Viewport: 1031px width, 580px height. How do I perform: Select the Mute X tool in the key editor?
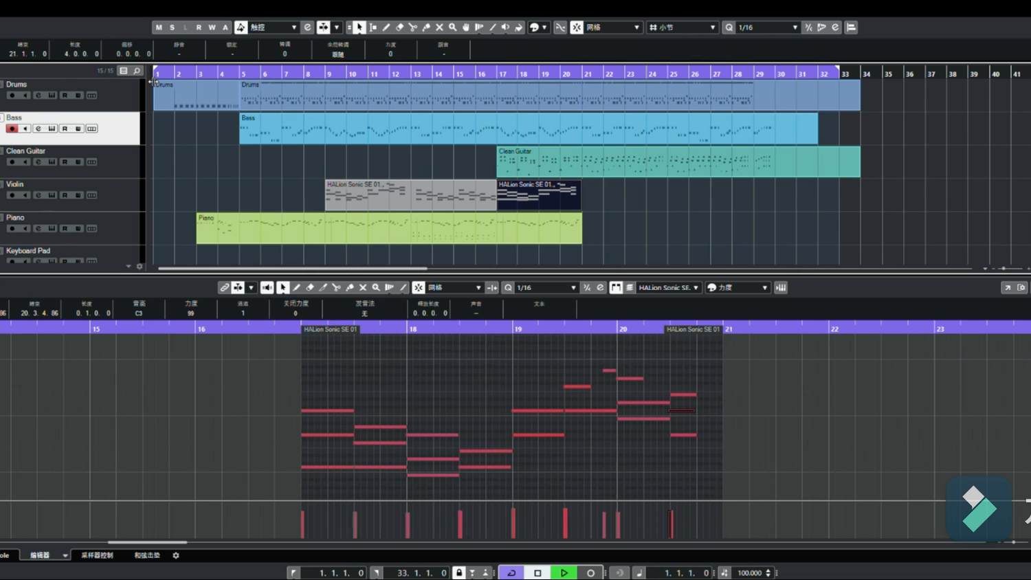point(363,287)
